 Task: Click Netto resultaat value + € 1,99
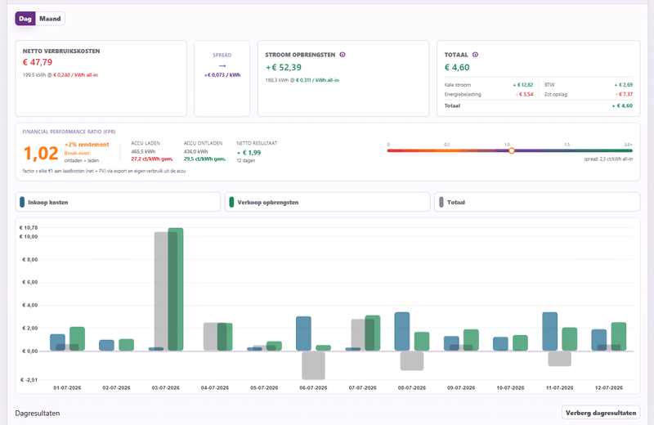[x=249, y=153]
